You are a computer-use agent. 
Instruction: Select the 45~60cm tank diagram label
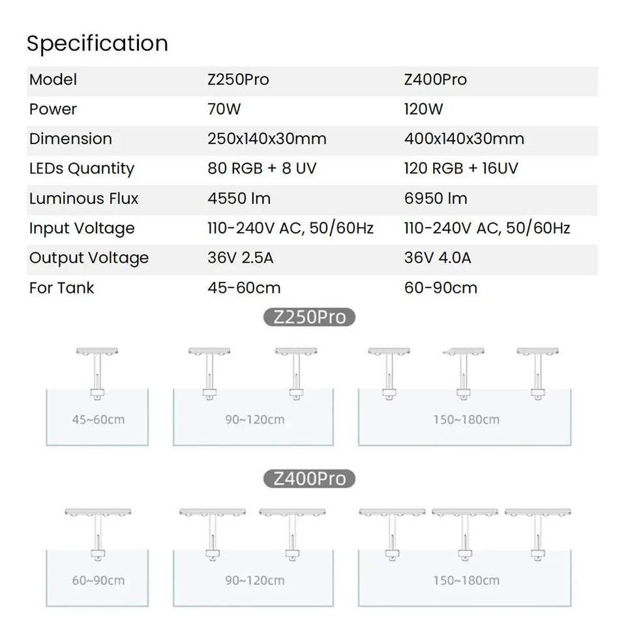(x=98, y=419)
